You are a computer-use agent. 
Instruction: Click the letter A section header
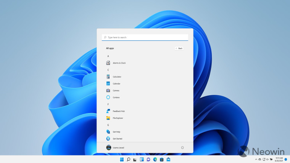click(108, 56)
